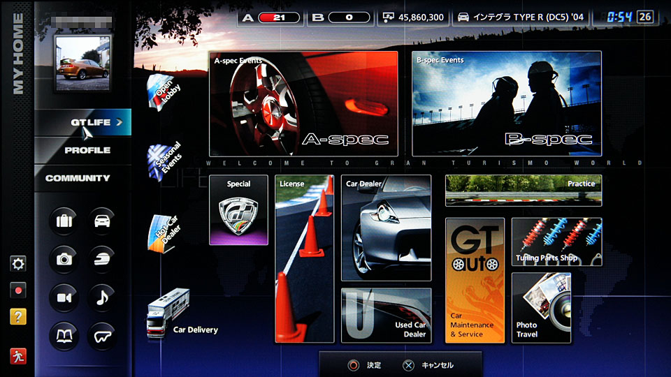671x377 pixels.
Task: Open the suitcase items icon
Action: pos(64,222)
